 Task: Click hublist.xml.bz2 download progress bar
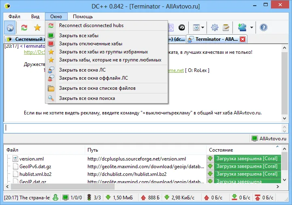tap(247, 174)
